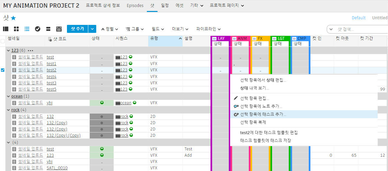This screenshot has height=171, width=388.
Task: Go to the Episodes tab
Action: coord(135,5)
